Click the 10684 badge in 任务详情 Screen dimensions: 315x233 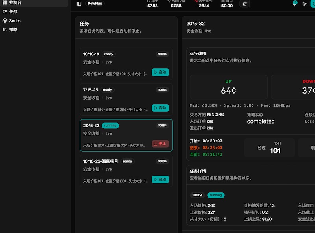click(197, 195)
